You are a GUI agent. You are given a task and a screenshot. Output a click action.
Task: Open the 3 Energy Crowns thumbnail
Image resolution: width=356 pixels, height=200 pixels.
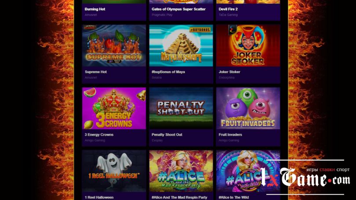(x=114, y=108)
